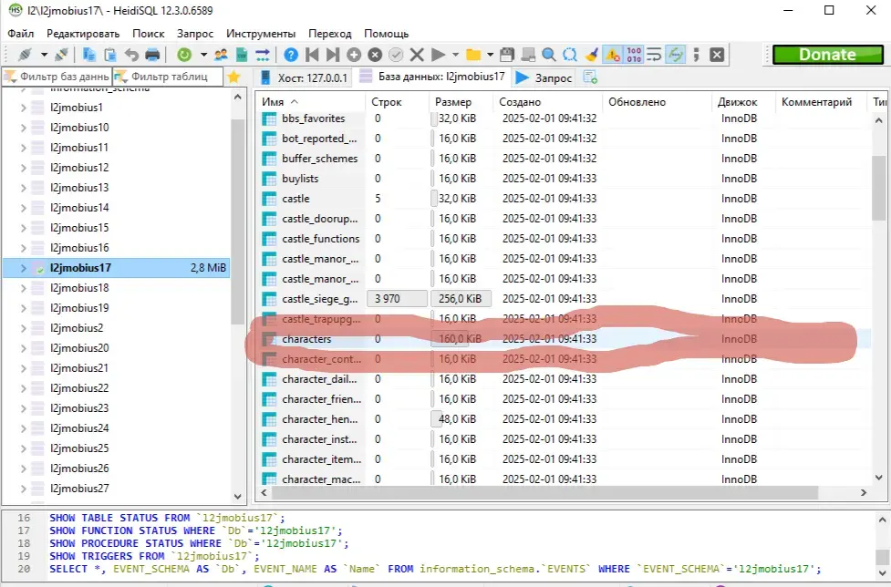
Task: Click the broom icon in the toolbar
Action: click(x=591, y=55)
